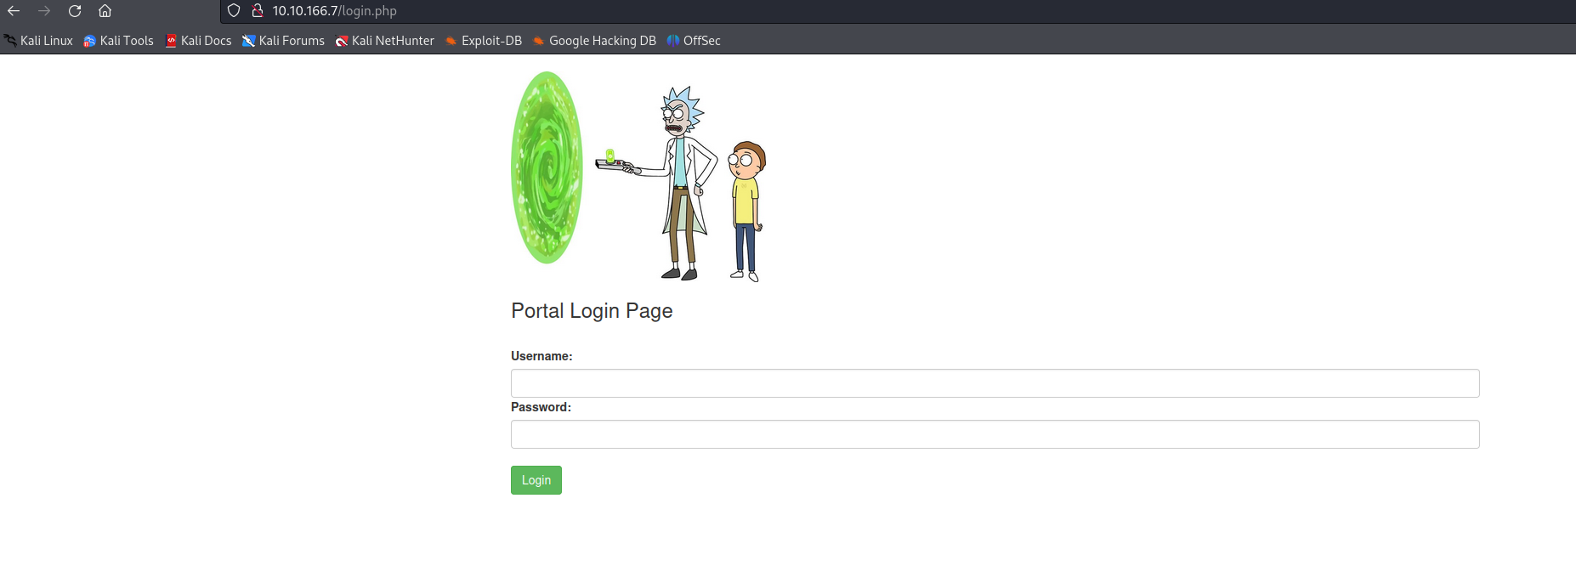Open OffSec bookmark

point(694,41)
